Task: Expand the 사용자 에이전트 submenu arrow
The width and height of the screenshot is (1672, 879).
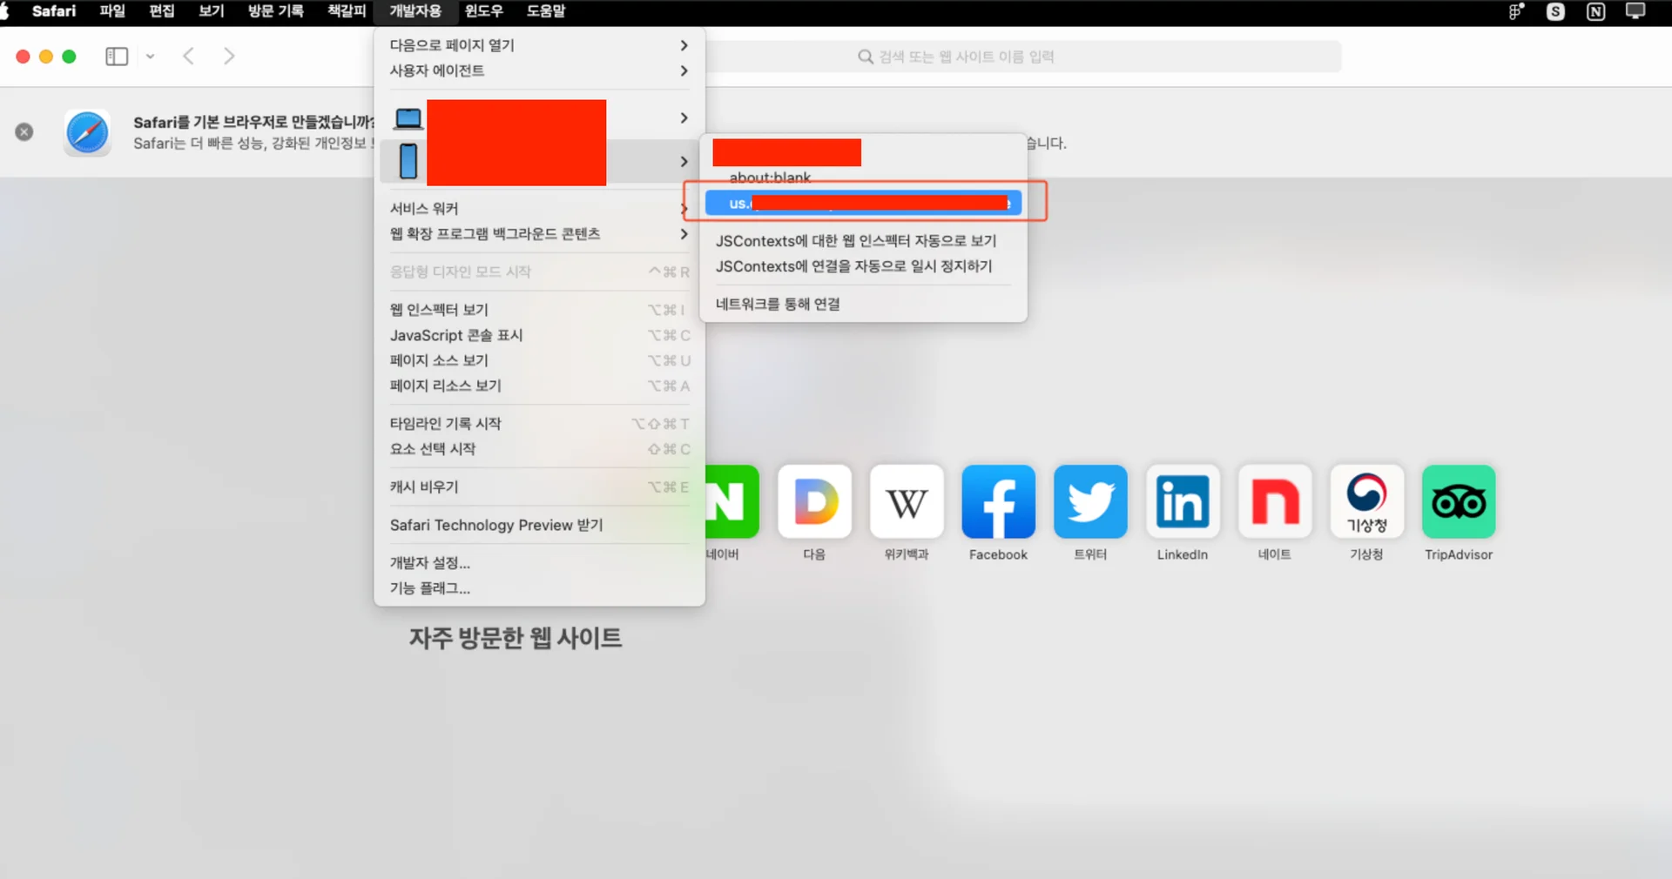Action: tap(684, 70)
